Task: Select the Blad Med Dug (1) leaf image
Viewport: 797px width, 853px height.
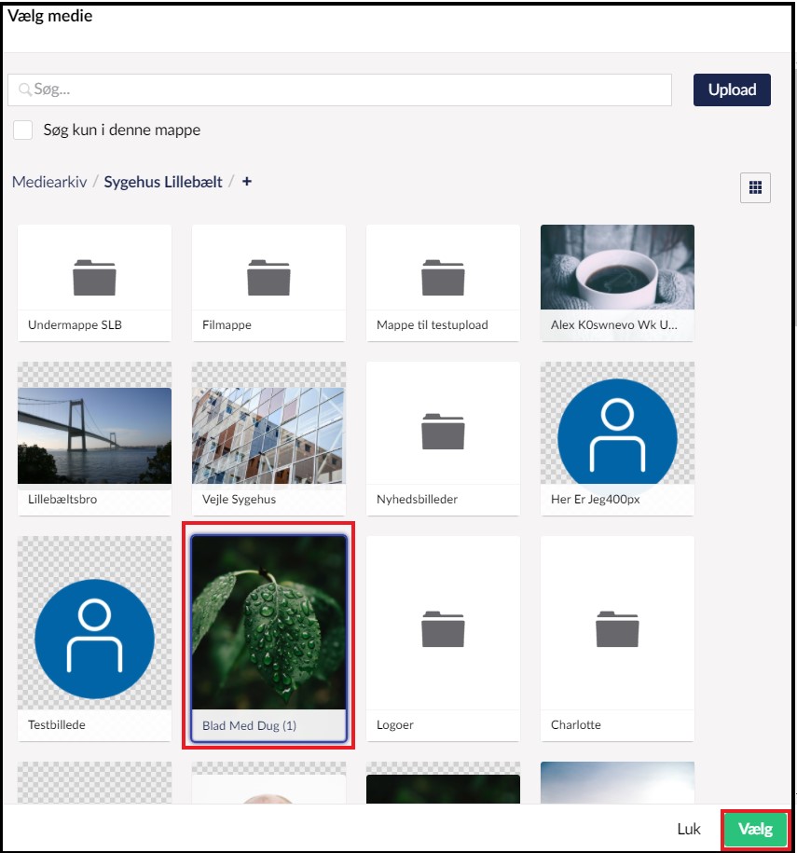Action: click(x=268, y=623)
